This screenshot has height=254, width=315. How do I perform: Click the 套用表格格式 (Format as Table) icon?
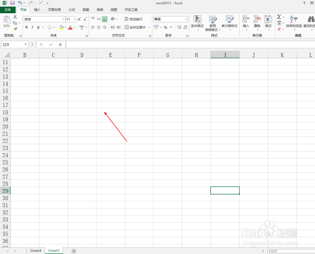[213, 22]
